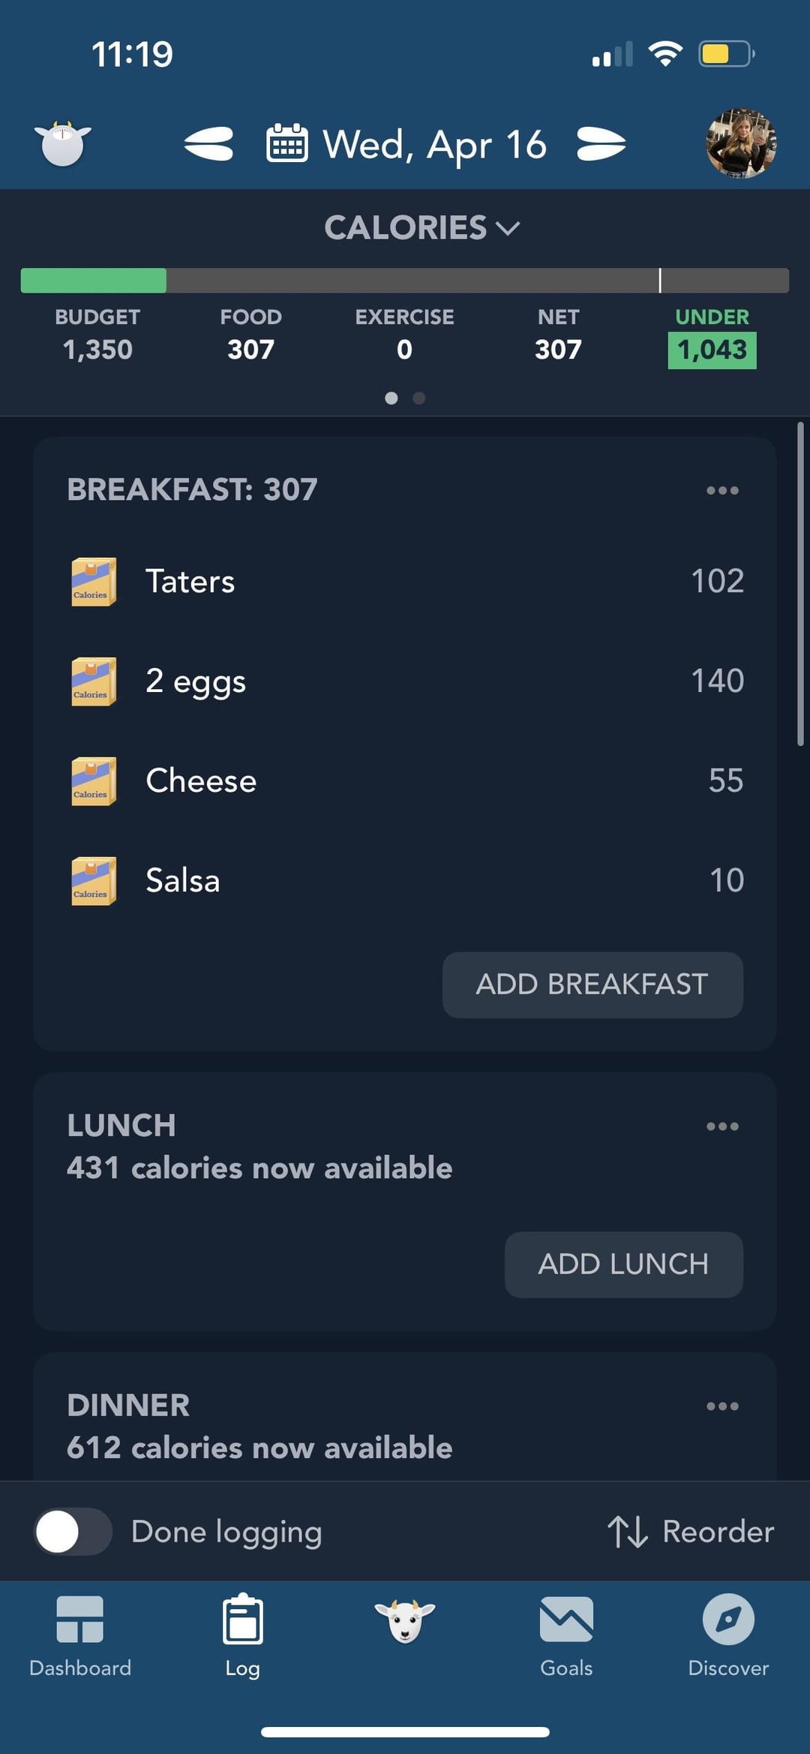Open the Taters food entry icon

pos(94,582)
